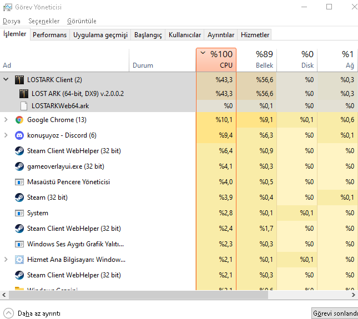
Task: Open the Görüntüle menu
Action: tap(82, 21)
